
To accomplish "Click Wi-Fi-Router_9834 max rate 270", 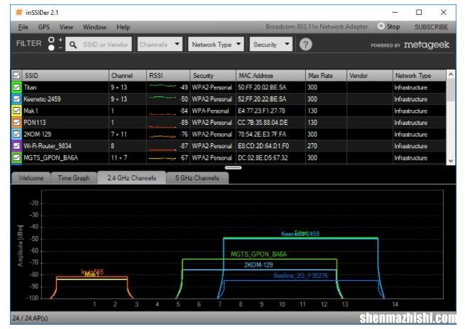I will 312,145.
